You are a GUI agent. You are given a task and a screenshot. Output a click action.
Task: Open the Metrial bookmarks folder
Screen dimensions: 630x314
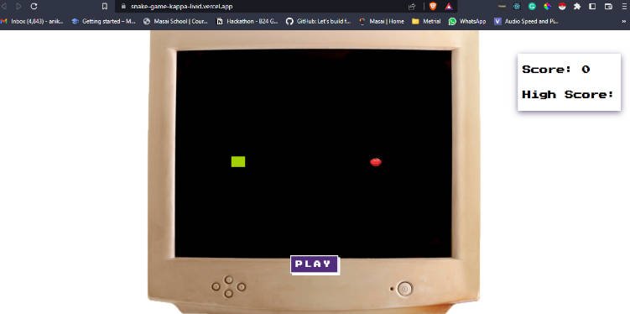tap(426, 22)
